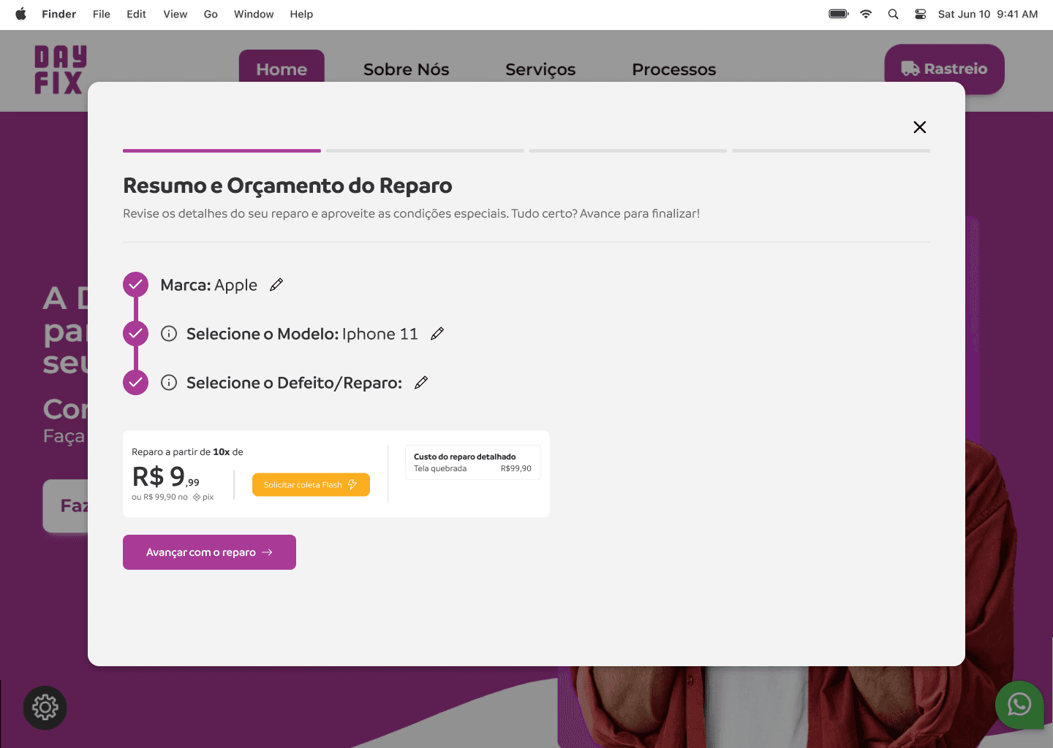
Task: Open the Apple menu
Action: [21, 14]
